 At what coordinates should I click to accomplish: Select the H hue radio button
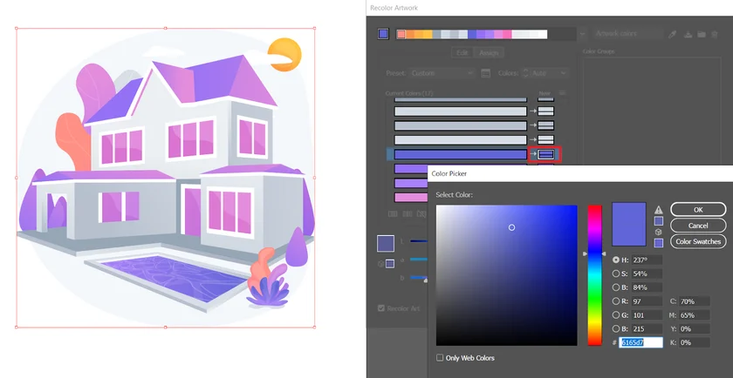[616, 260]
